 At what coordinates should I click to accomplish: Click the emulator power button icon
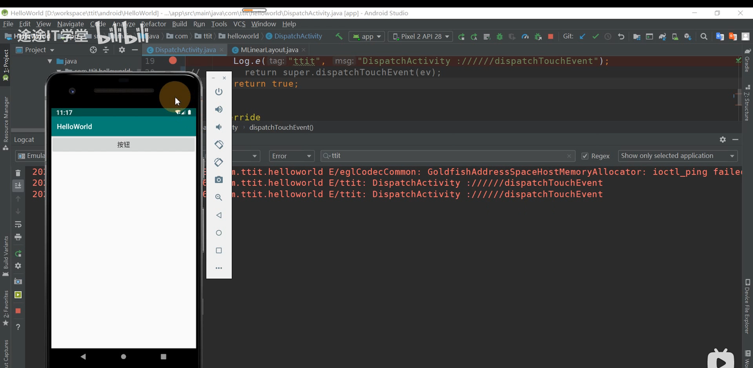pos(219,92)
